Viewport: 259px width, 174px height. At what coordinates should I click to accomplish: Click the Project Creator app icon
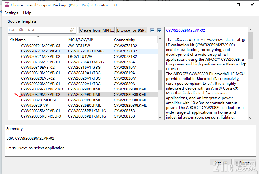tap(7, 5)
